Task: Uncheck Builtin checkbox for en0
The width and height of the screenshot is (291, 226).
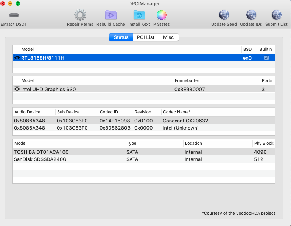Action: [266, 58]
